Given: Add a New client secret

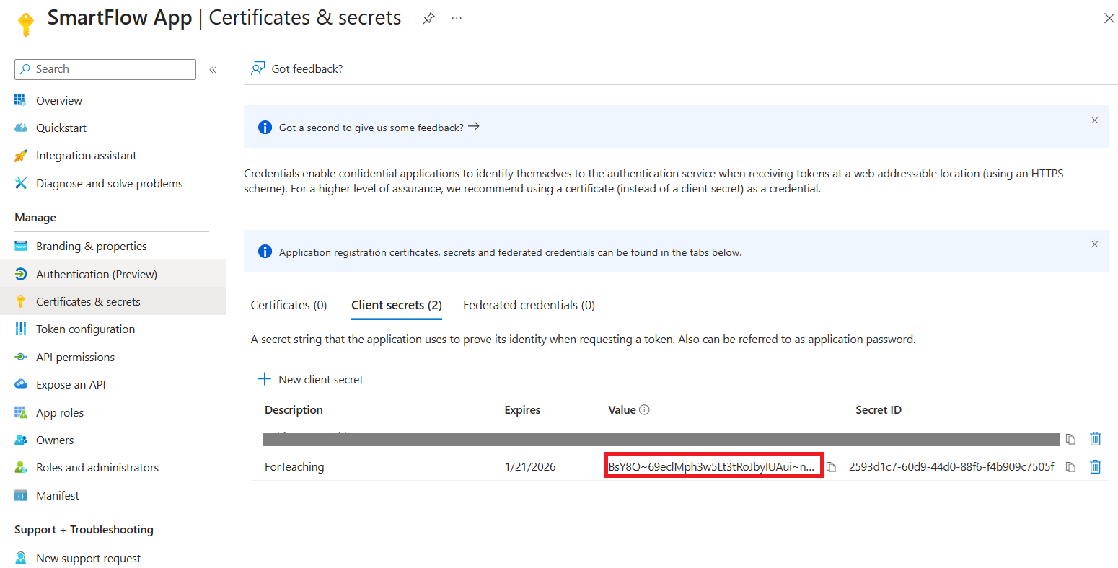Looking at the screenshot, I should (x=311, y=379).
